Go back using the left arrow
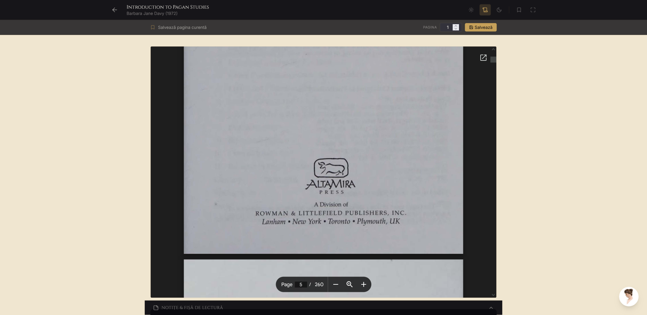647x315 pixels. tap(115, 10)
